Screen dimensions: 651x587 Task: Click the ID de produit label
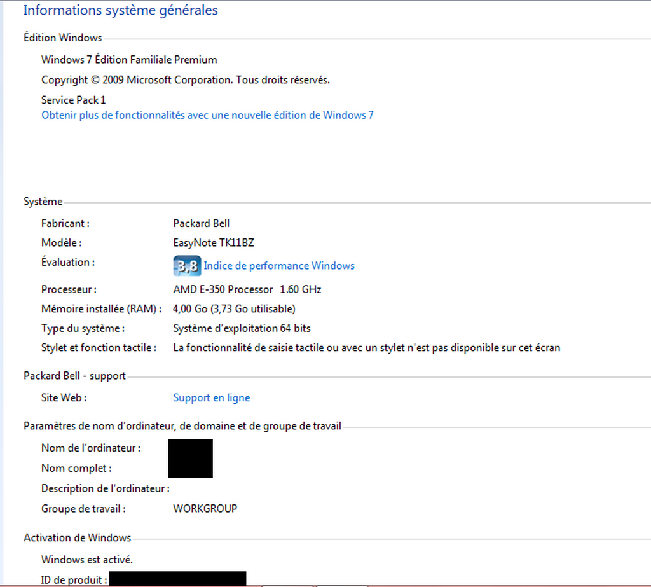(74, 580)
